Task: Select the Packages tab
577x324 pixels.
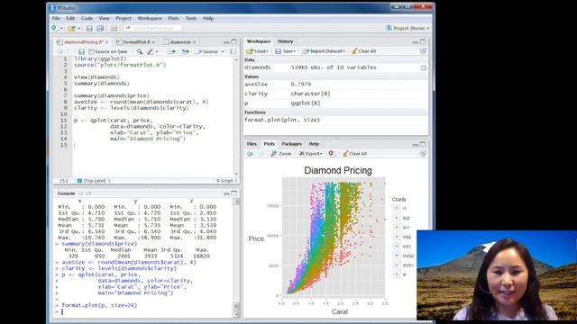Action: (292, 144)
